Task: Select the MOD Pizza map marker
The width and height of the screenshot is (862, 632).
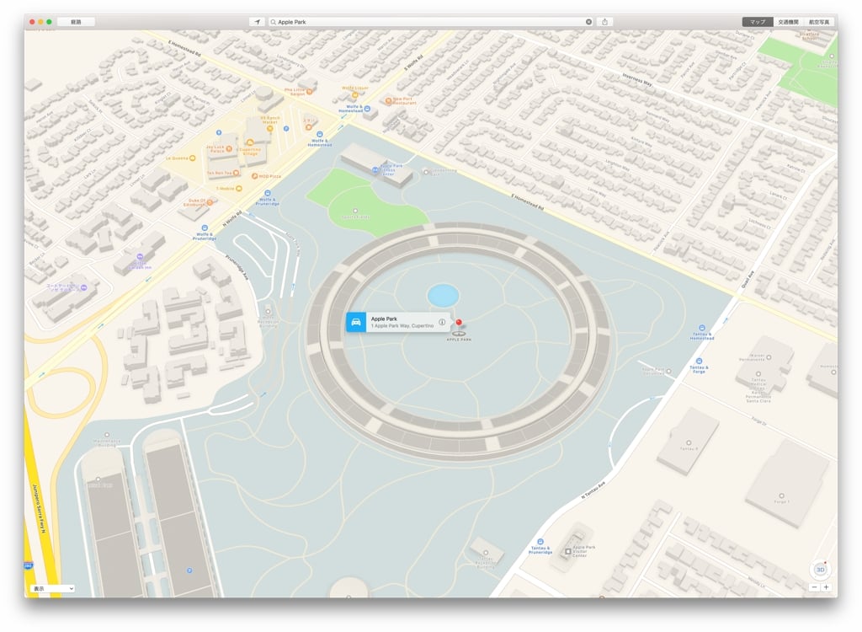Action: click(x=254, y=175)
